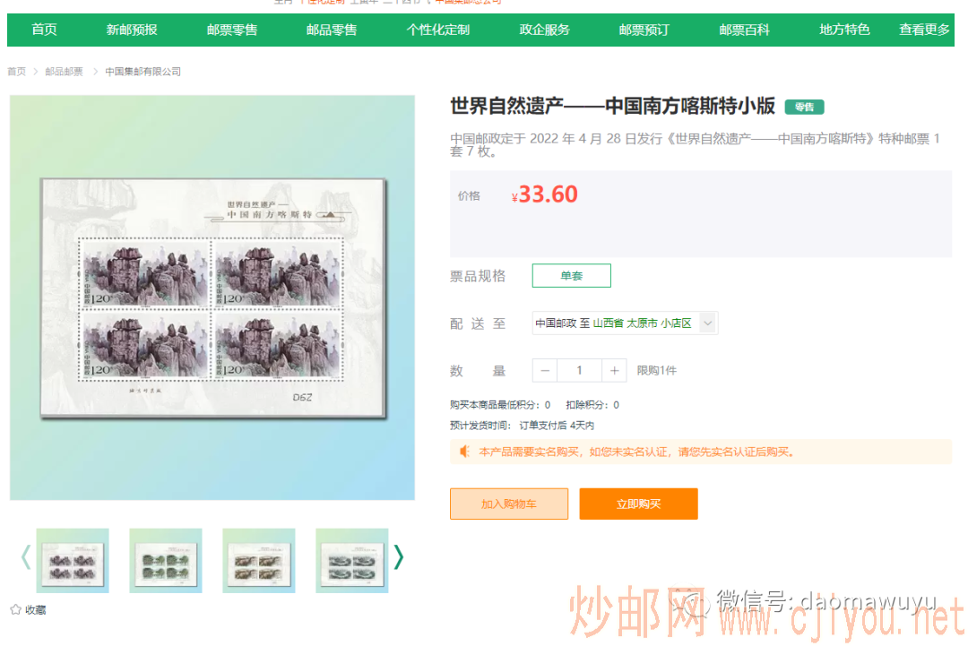
Task: Click the favorite star icon
Action: (x=15, y=610)
